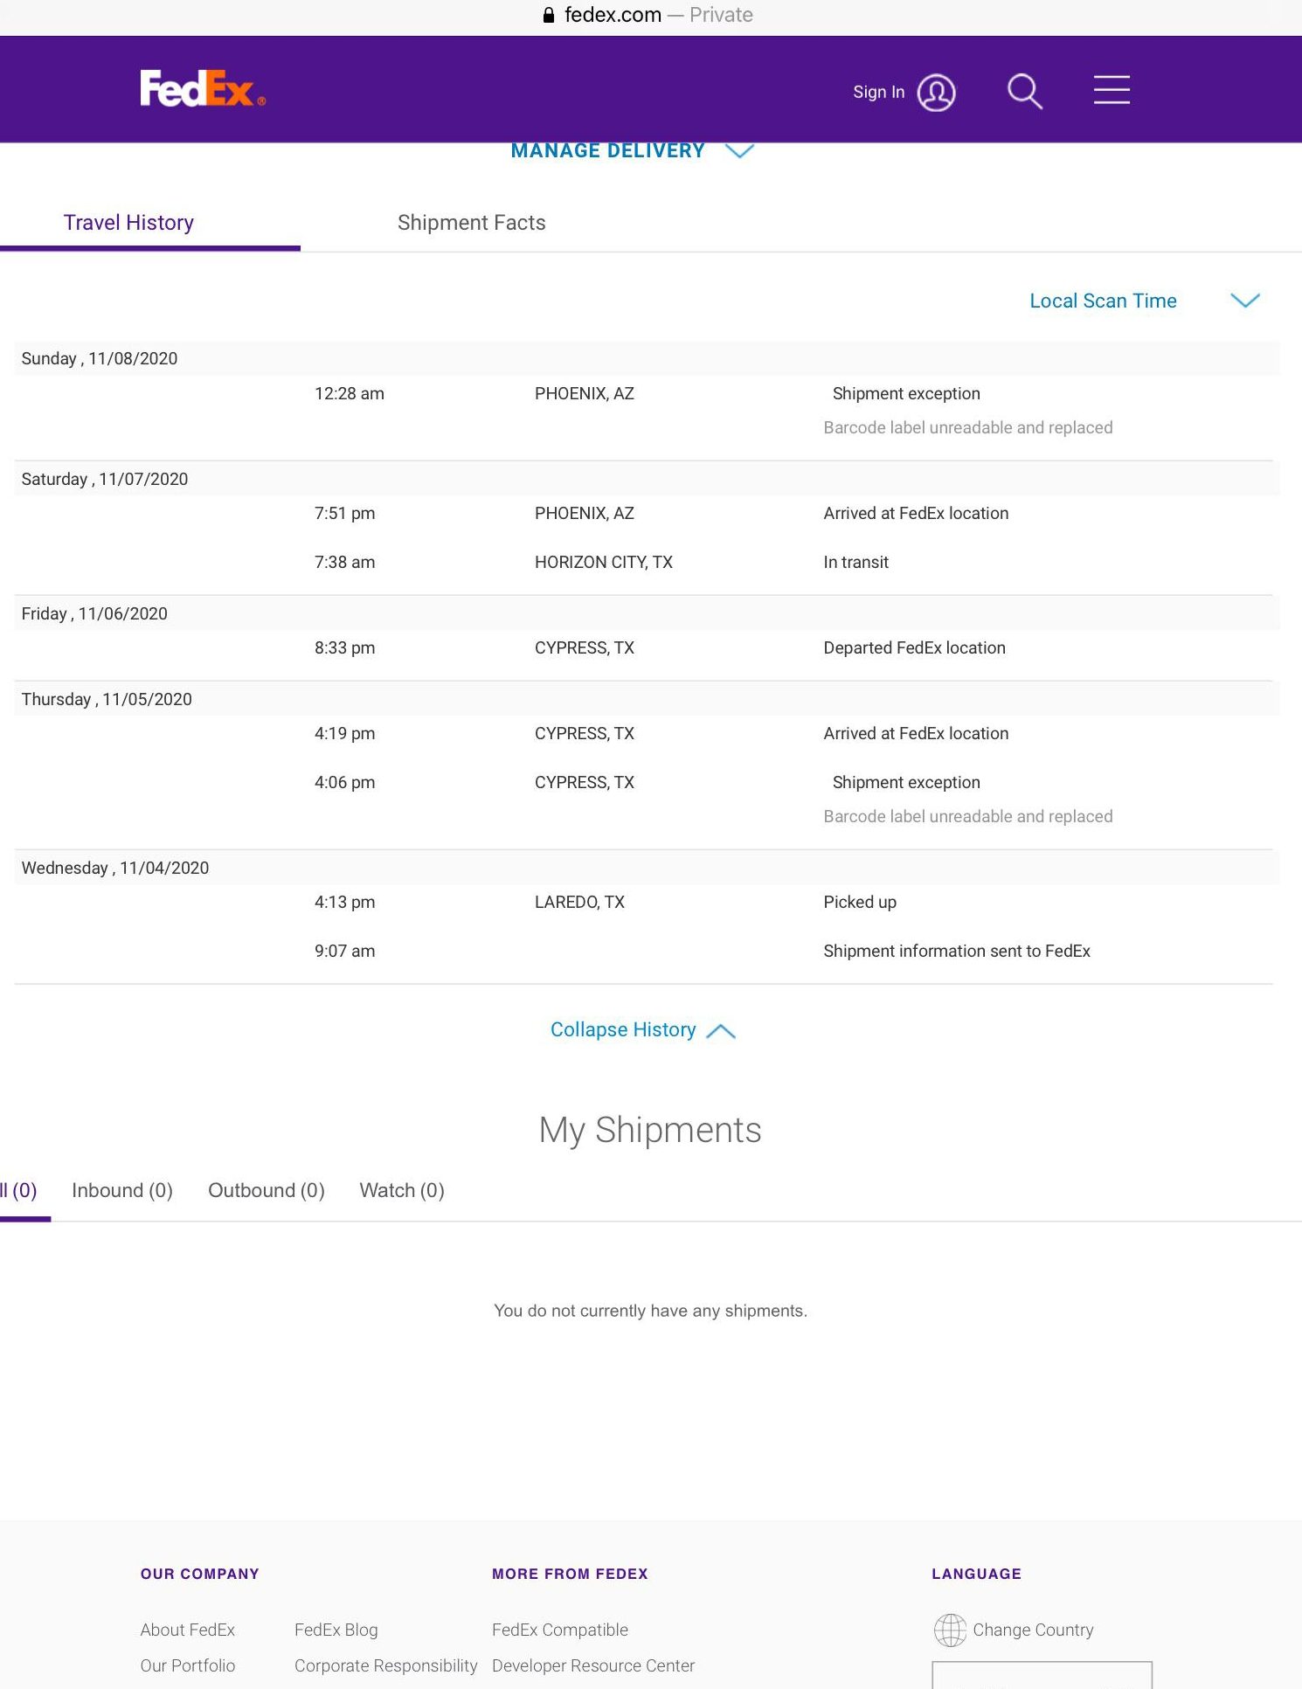Click the OUR COMPANY footer heading
This screenshot has height=1689, width=1302.
200,1574
